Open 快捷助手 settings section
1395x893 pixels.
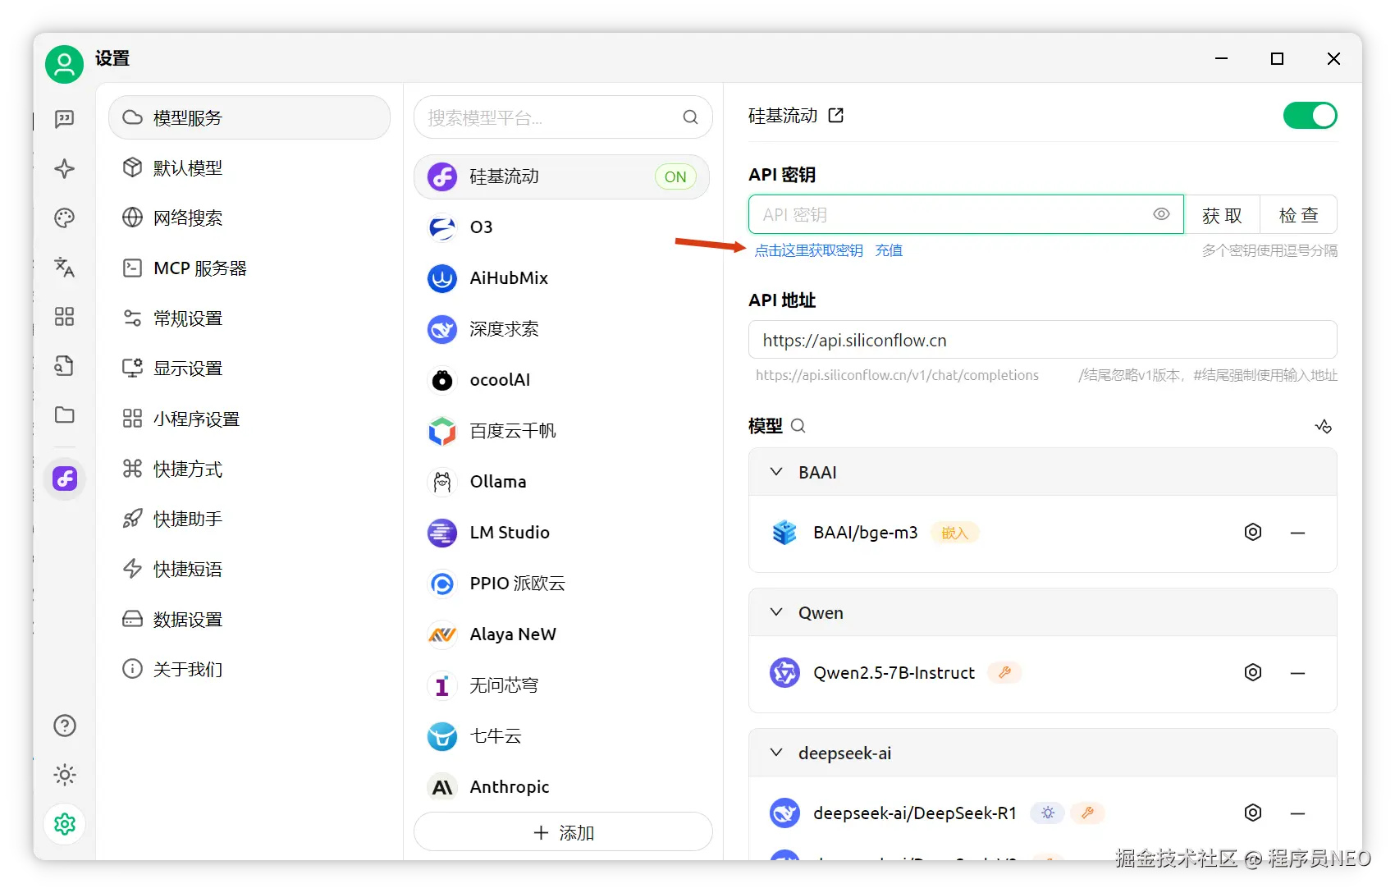(x=249, y=519)
